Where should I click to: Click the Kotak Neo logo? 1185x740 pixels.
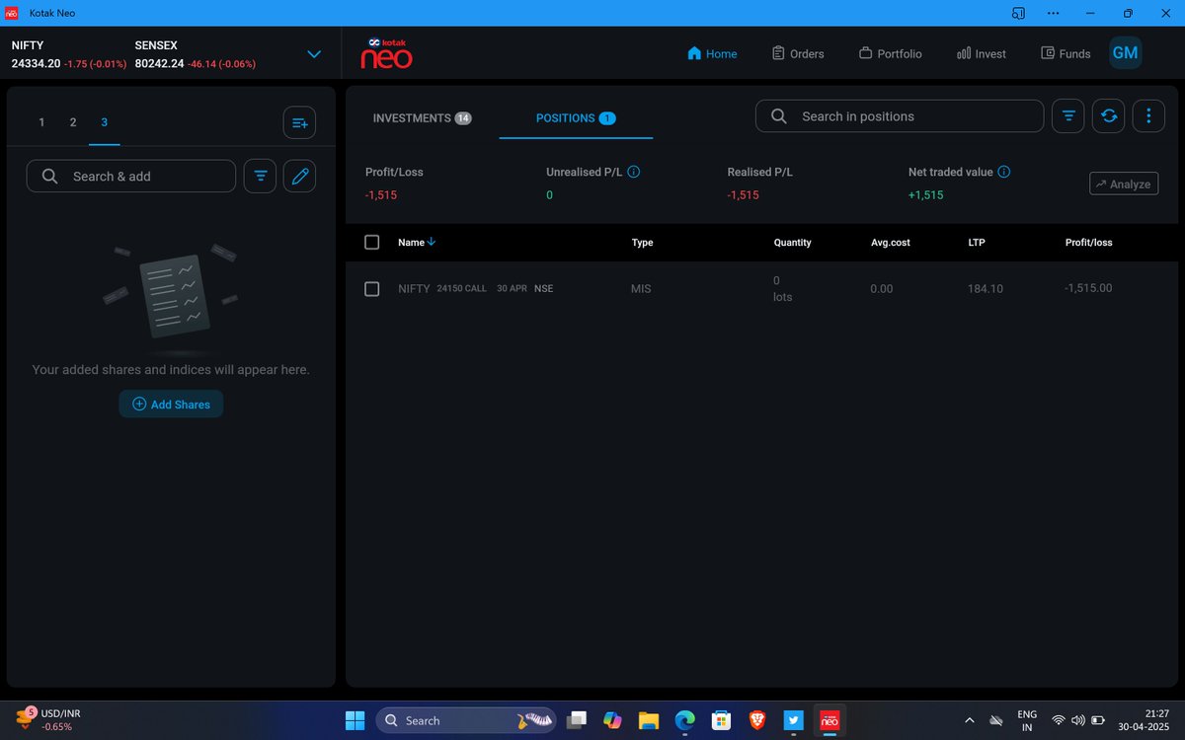(386, 53)
